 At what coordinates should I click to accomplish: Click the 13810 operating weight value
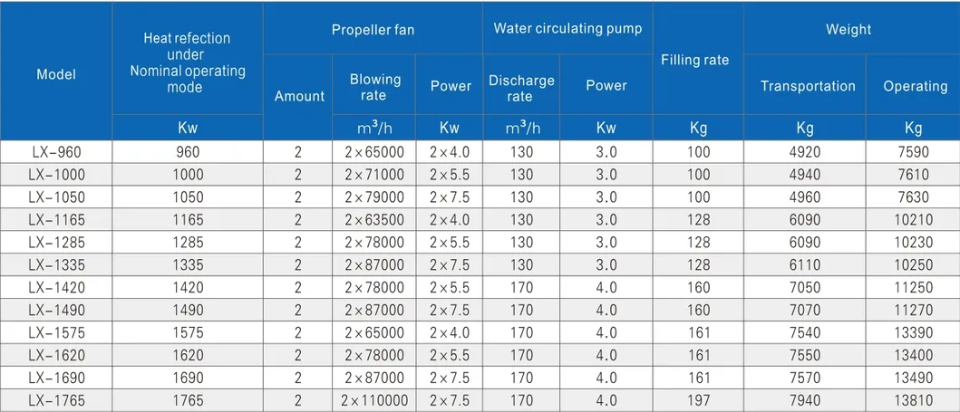pyautogui.click(x=915, y=400)
